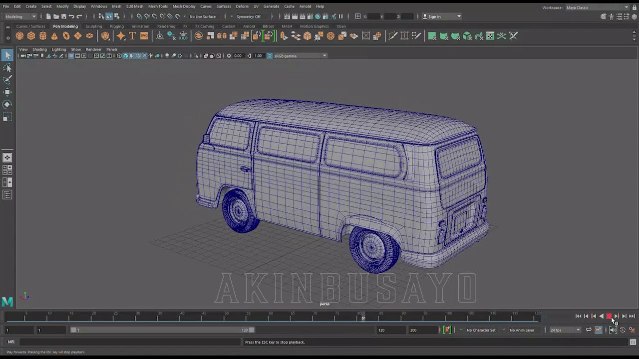639x359 pixels.
Task: Click the SVG import shelf icon
Action: pos(144,36)
